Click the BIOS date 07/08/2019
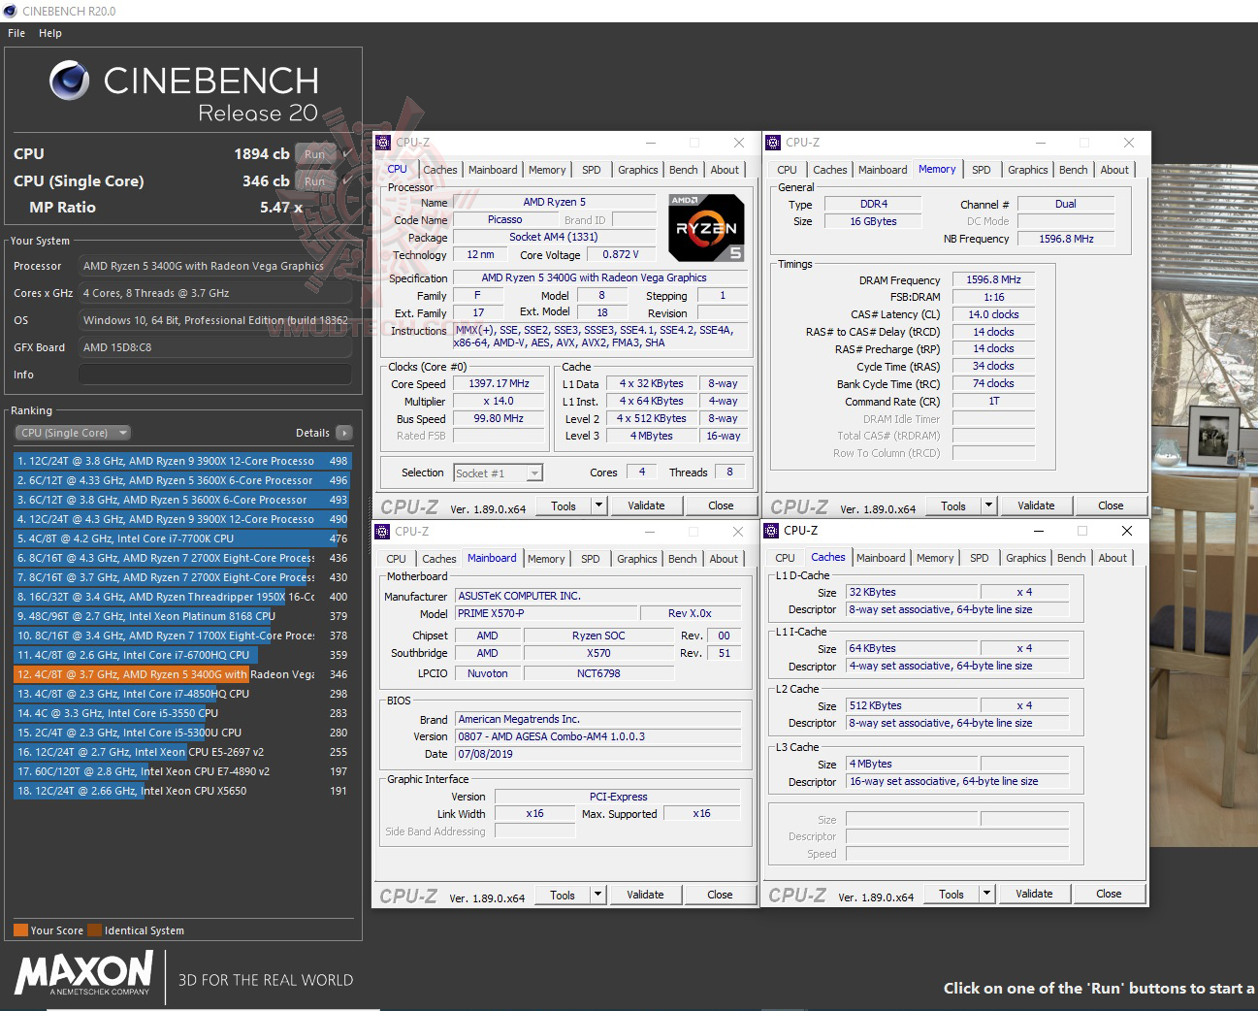This screenshot has width=1258, height=1011. 599,754
